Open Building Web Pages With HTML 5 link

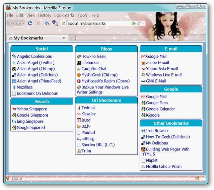(165, 151)
